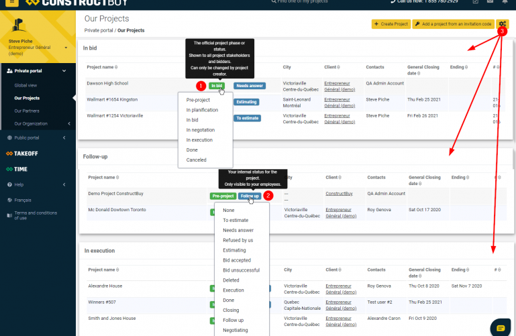The width and height of the screenshot is (516, 336).
Task: Switch language to Français
Action: tap(23, 200)
